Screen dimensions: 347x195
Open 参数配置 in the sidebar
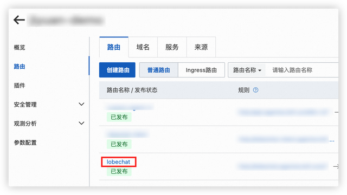point(25,142)
